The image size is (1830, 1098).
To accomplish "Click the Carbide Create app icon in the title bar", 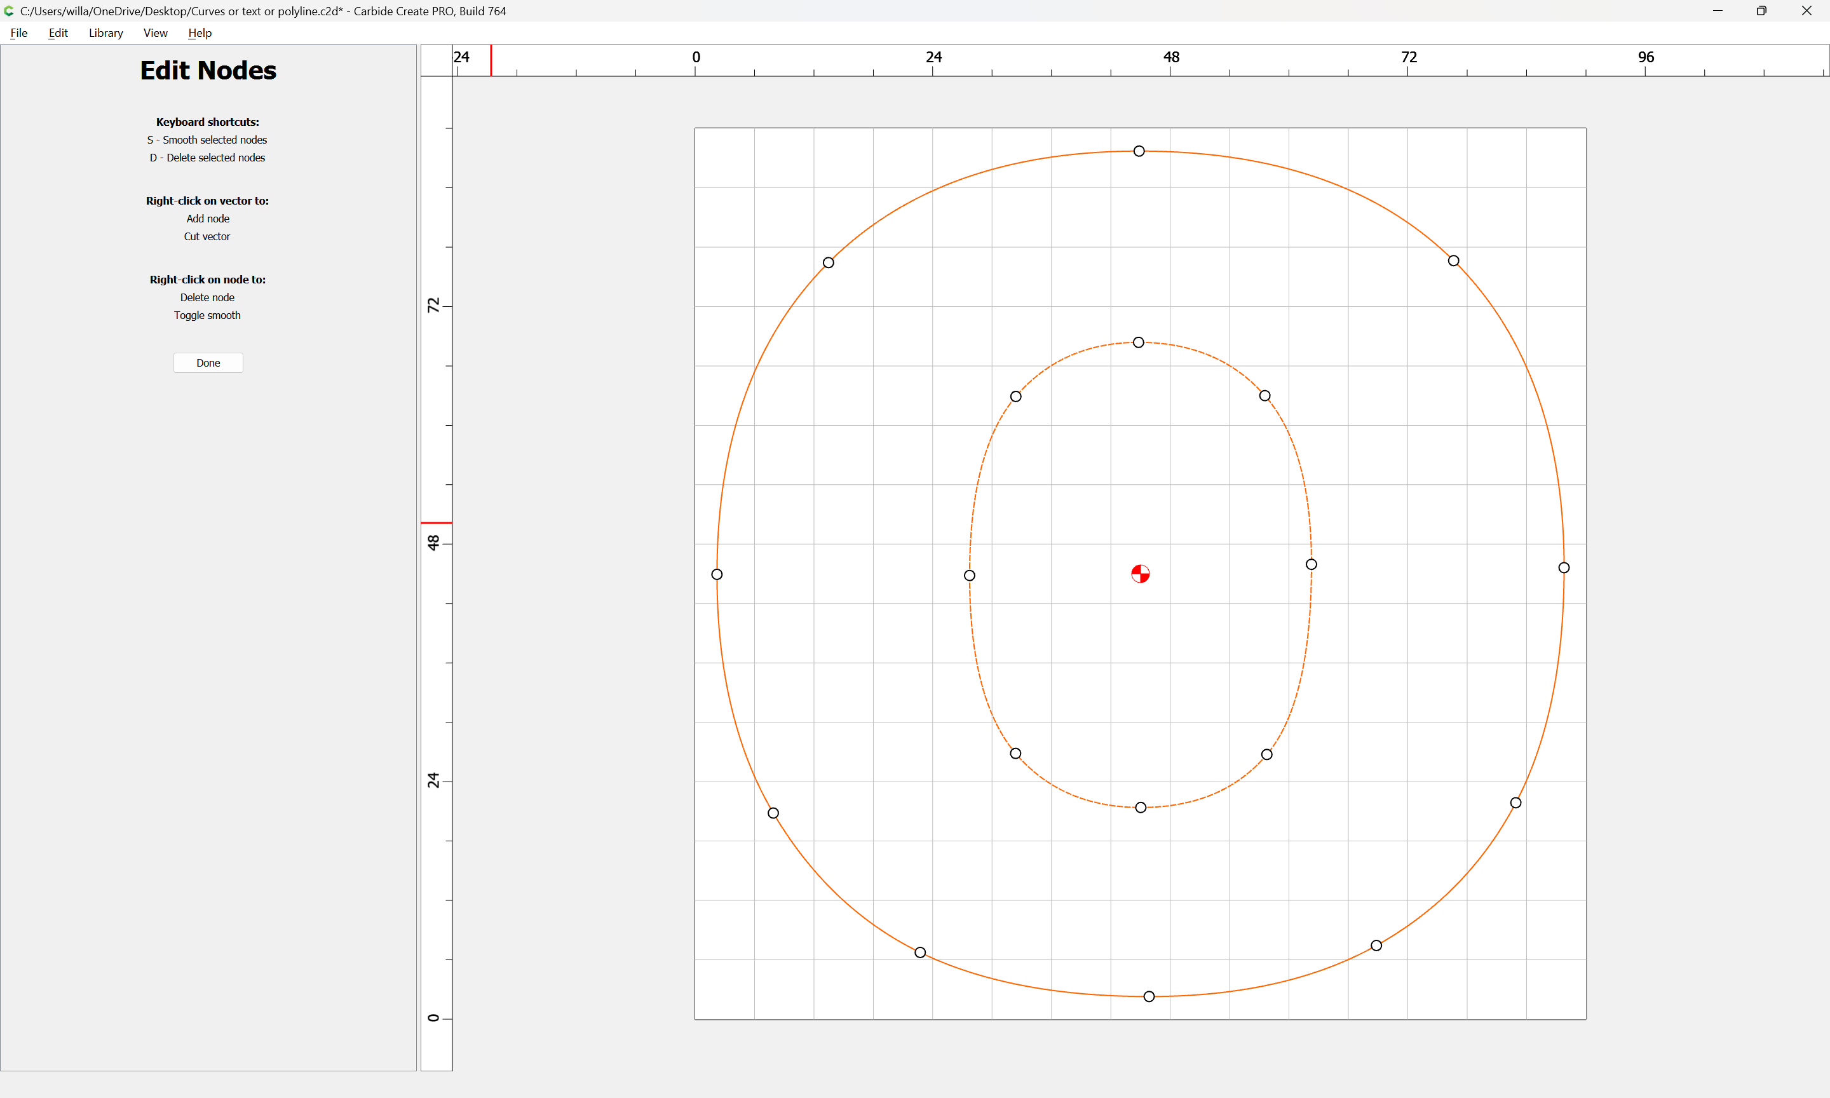I will point(9,11).
